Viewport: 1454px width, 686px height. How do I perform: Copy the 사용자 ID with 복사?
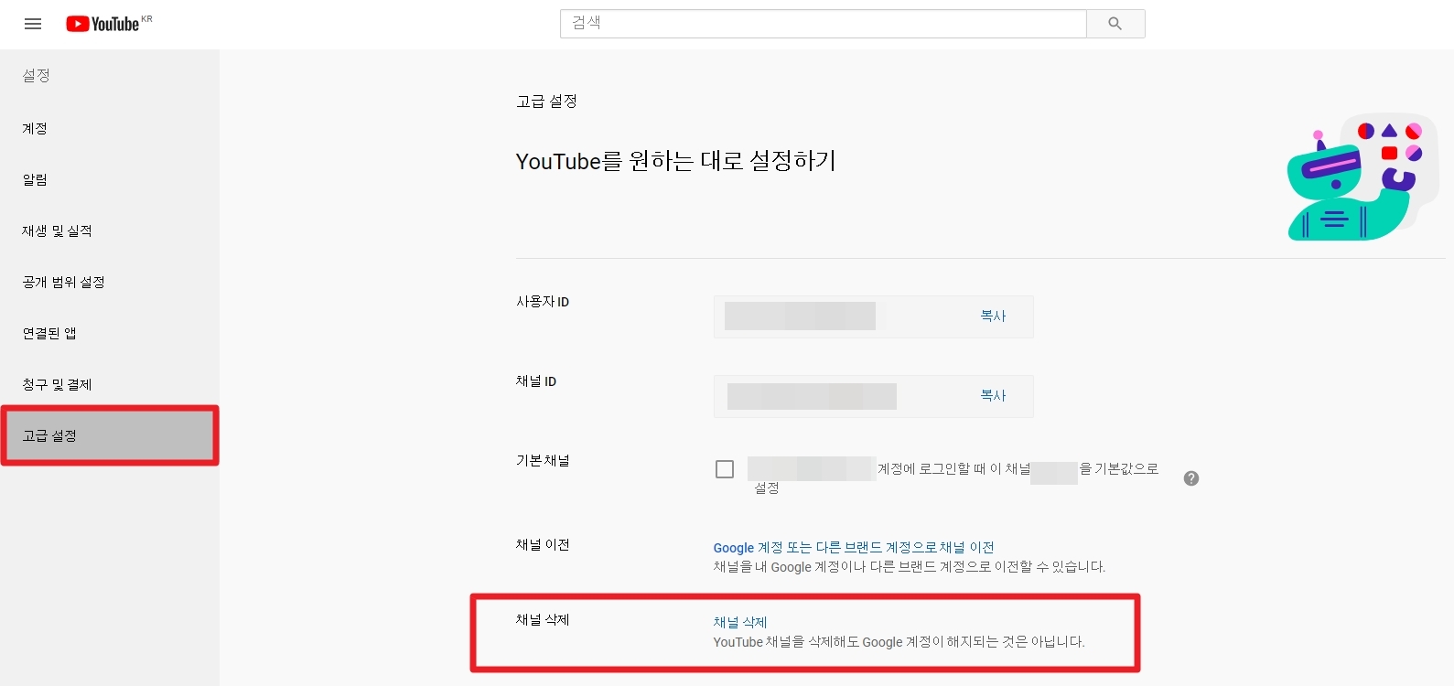coord(993,316)
